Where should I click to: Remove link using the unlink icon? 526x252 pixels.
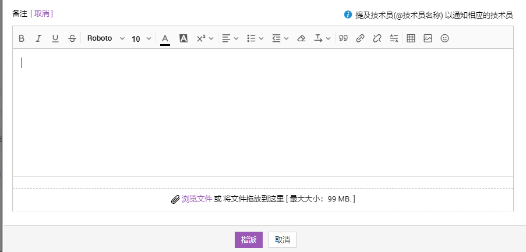377,38
